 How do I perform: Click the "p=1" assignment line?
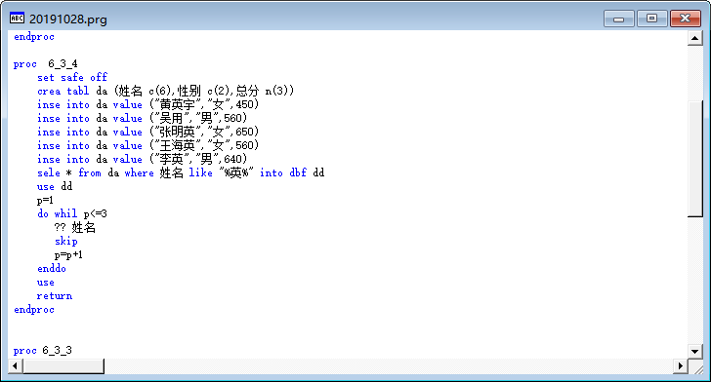pos(45,200)
